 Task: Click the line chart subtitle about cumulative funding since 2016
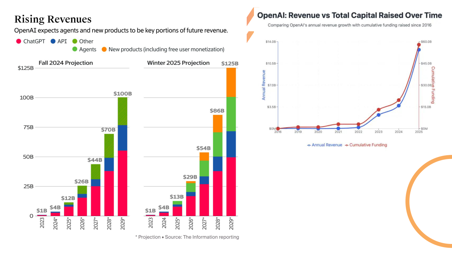pyautogui.click(x=350, y=25)
